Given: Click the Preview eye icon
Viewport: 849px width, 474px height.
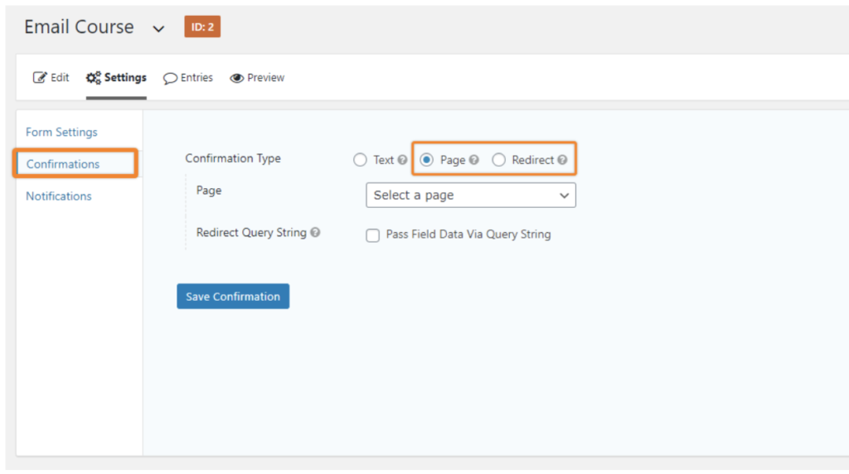Looking at the screenshot, I should 236,78.
